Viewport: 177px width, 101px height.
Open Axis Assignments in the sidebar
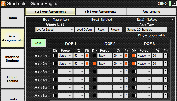pyautogui.click(x=12, y=38)
